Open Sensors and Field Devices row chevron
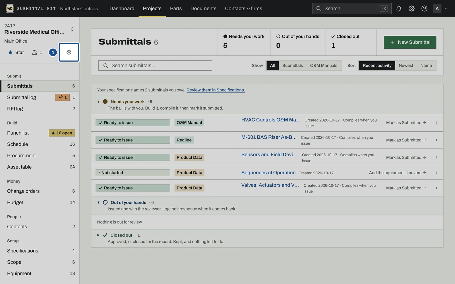 coord(437,157)
